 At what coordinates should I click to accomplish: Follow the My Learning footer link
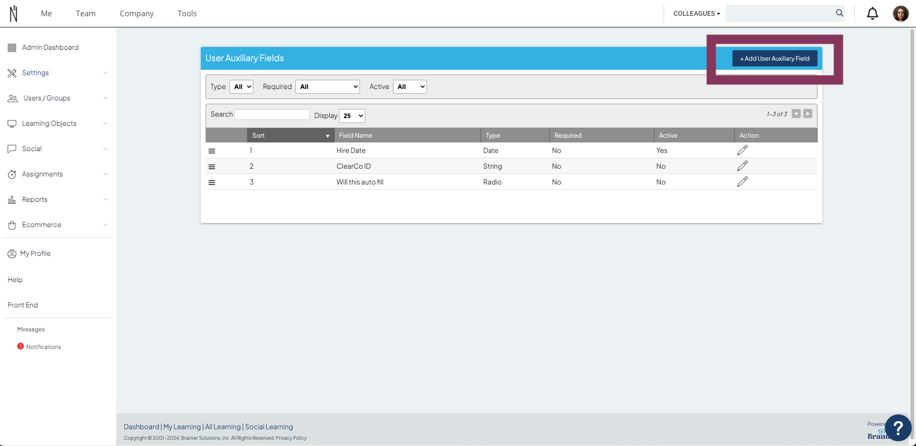(x=182, y=427)
